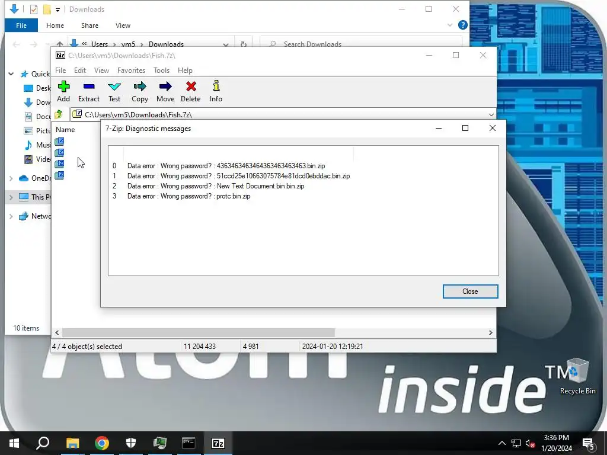Open Explorer address bar history dropdown
The width and height of the screenshot is (607, 455).
tap(226, 44)
